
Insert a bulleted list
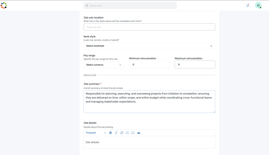127,133
